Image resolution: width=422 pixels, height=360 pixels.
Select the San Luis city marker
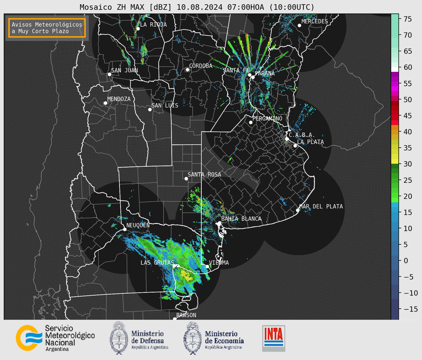[150, 110]
